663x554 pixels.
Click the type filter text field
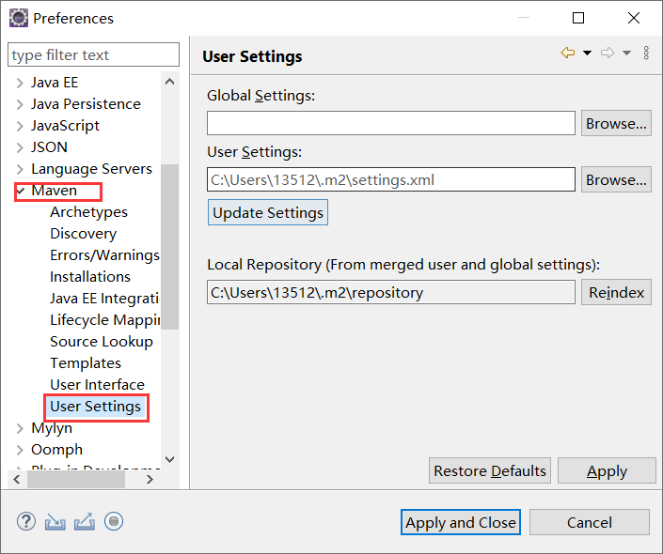click(93, 54)
